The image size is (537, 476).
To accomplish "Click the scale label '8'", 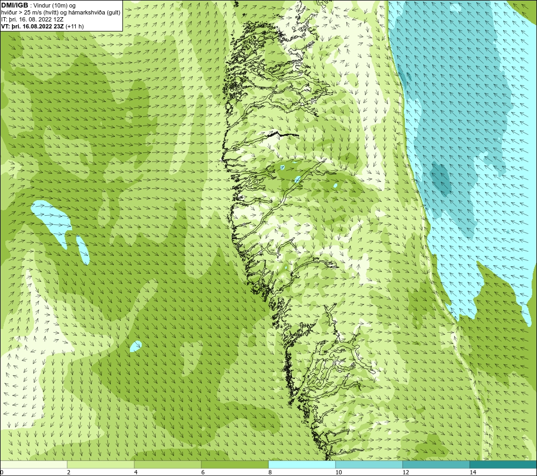I will tap(270, 472).
